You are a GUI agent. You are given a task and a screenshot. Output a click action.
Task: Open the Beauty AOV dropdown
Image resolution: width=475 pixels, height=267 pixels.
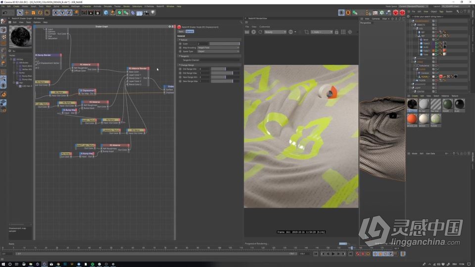[x=275, y=32]
